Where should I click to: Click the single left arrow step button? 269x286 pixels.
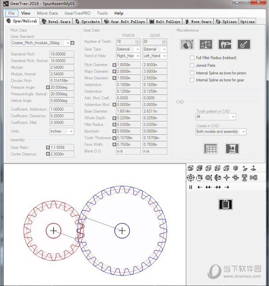199,187
